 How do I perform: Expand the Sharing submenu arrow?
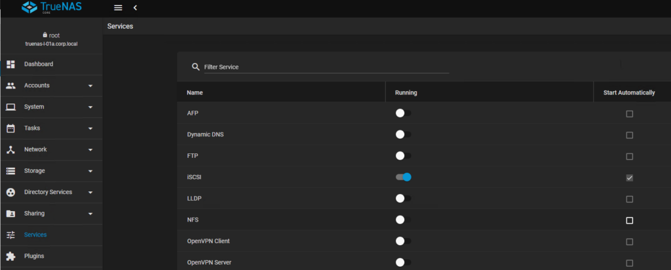90,214
